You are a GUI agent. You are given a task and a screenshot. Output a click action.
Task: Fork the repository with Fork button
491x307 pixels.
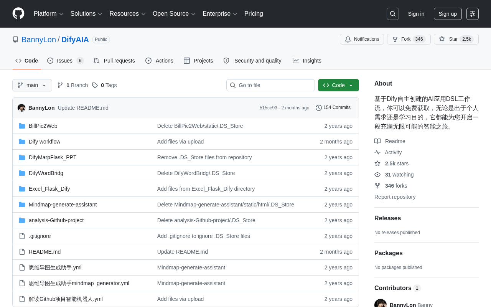tap(409, 39)
